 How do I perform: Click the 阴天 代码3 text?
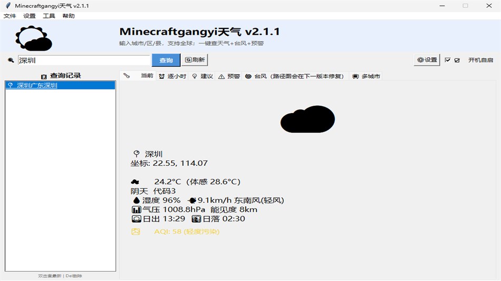(x=153, y=191)
